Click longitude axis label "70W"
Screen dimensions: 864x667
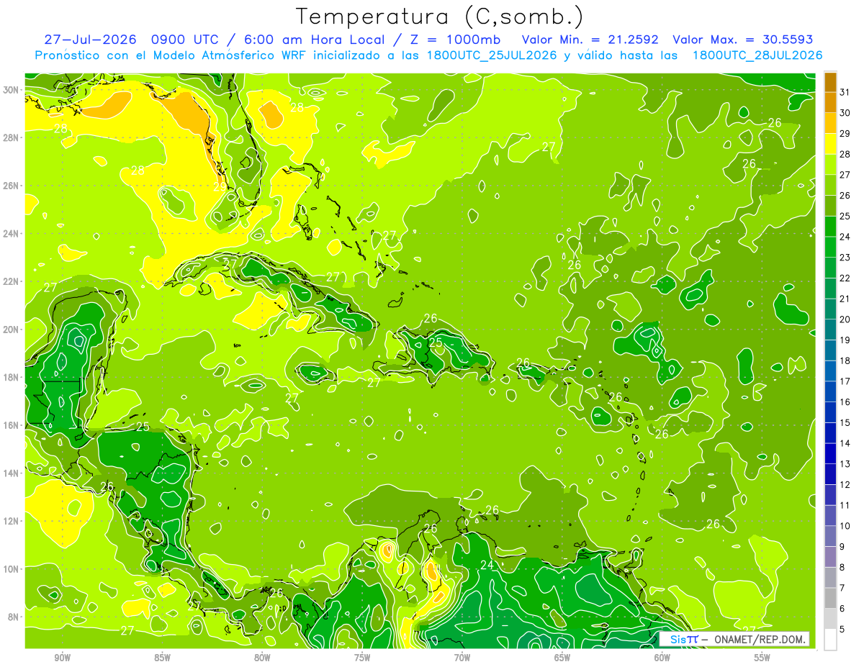[x=462, y=658]
